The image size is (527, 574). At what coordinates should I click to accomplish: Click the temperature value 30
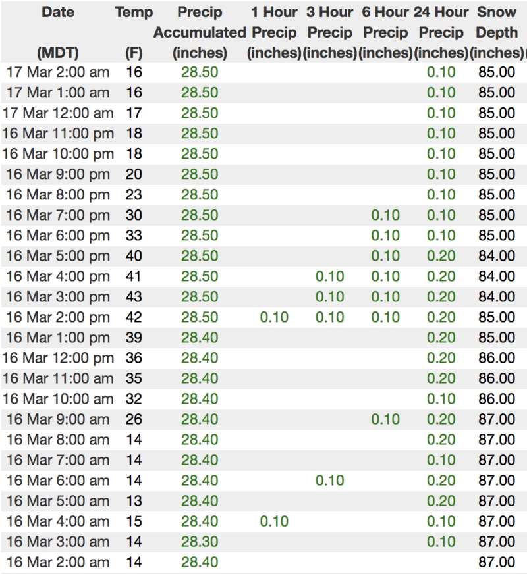click(x=134, y=215)
